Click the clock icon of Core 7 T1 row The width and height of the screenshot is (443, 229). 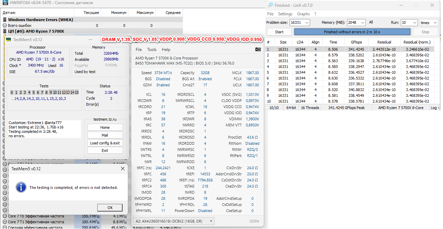pyautogui.click(x=5, y=222)
